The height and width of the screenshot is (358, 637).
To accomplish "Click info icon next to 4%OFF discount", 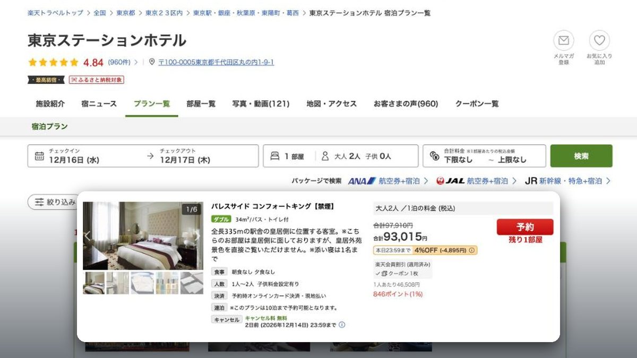I will pyautogui.click(x=472, y=250).
